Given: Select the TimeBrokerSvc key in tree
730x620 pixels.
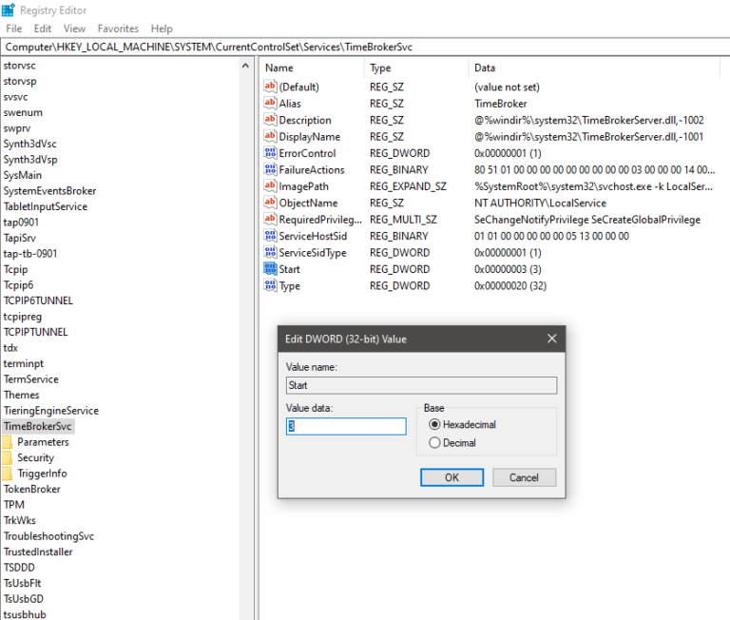Looking at the screenshot, I should 38,426.
